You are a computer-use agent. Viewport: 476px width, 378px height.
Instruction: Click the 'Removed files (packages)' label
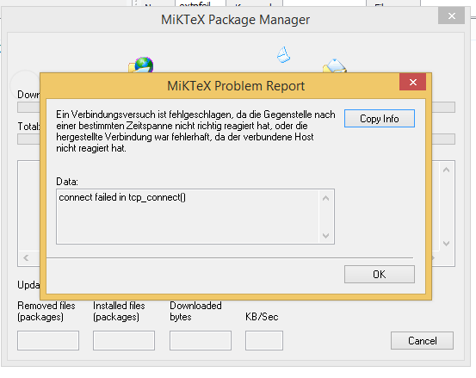pos(46,311)
